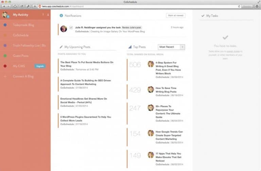Viewport: 261px width, 171px height.
Task: Open the Todaymade Blog in sidebar
Action: 23,25
